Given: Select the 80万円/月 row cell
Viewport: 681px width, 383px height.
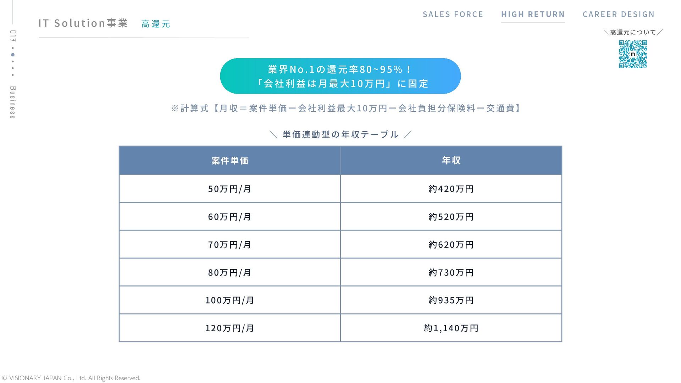Looking at the screenshot, I should click(230, 272).
